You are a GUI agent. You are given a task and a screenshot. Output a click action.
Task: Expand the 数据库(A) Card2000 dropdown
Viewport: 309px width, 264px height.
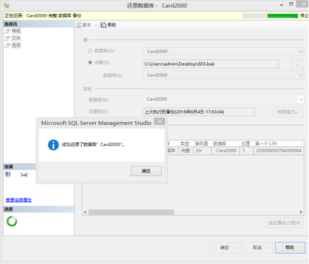[x=301, y=75]
